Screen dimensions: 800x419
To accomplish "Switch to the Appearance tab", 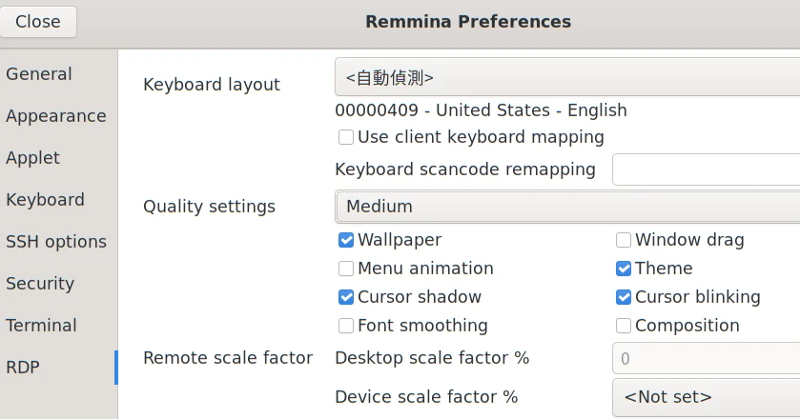I will [x=56, y=116].
